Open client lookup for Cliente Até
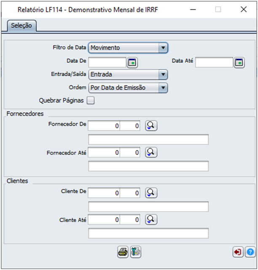 pyautogui.click(x=151, y=220)
